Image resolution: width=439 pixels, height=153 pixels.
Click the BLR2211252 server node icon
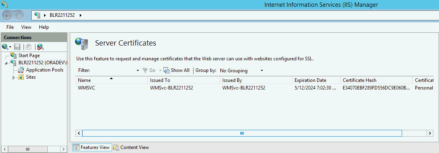coord(13,62)
